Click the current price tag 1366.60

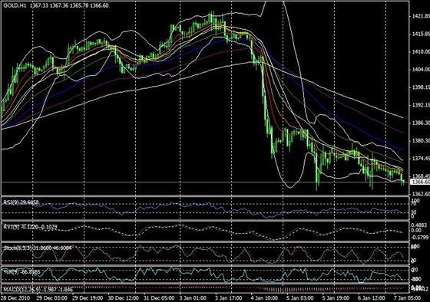point(420,182)
